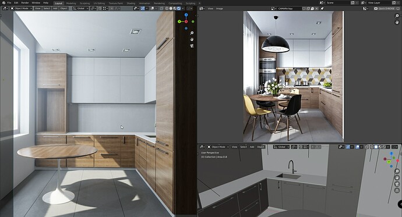The image size is (402, 217).
Task: Open image editor type selector
Action: pyautogui.click(x=202, y=9)
